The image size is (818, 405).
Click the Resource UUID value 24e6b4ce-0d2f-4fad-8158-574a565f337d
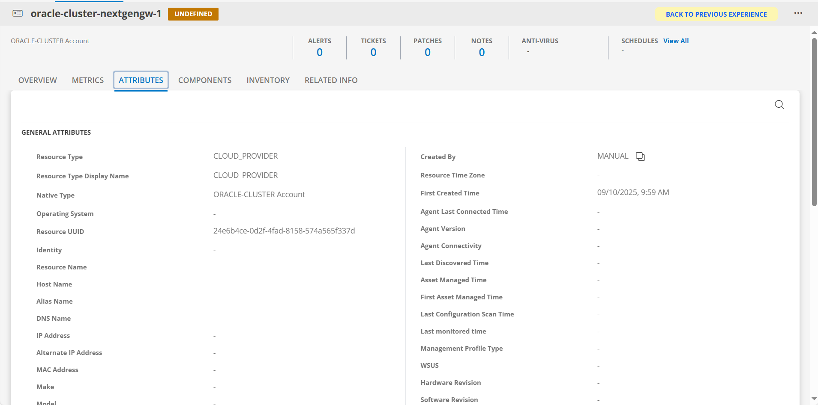click(x=284, y=231)
